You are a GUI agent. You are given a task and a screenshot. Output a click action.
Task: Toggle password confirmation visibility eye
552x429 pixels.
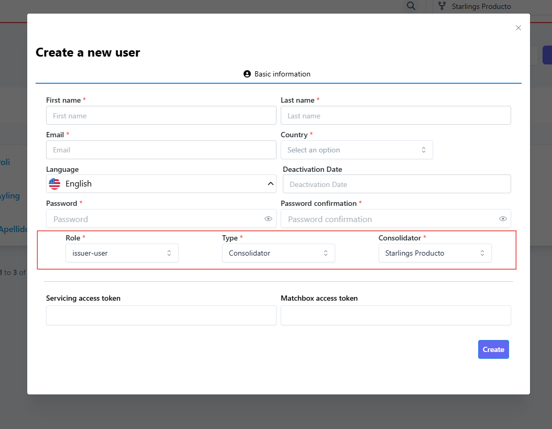click(503, 219)
